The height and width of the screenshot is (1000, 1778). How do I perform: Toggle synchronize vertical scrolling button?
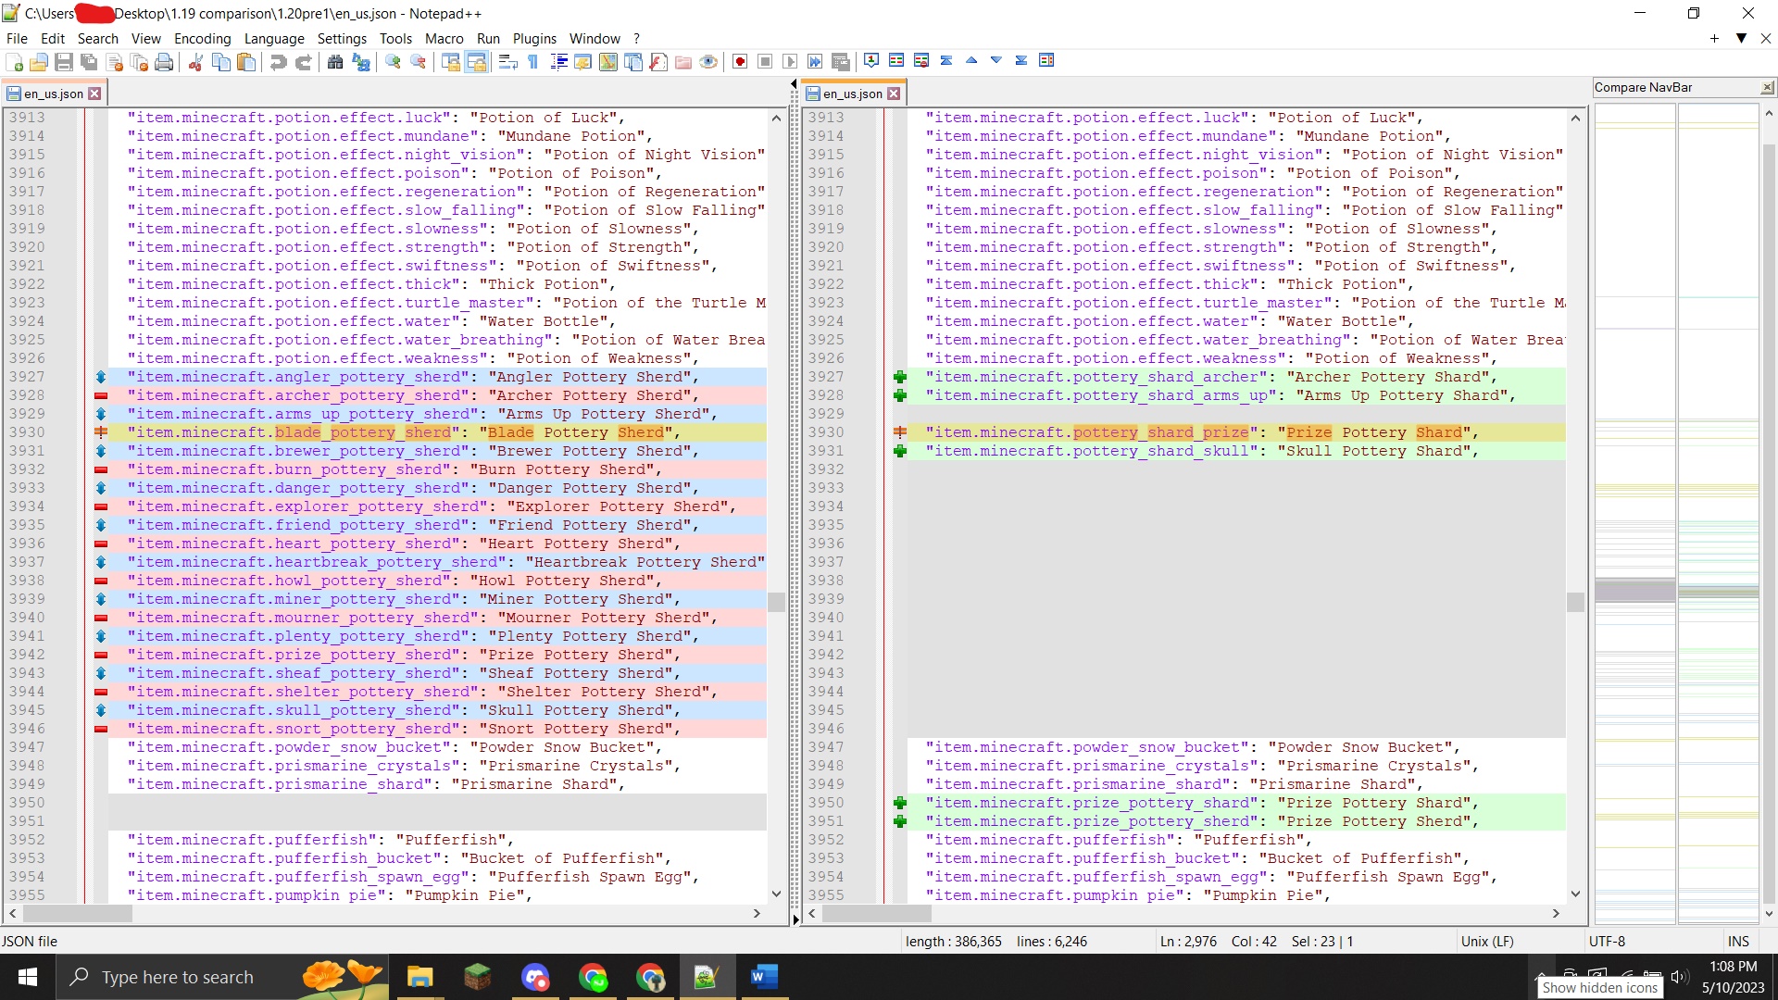coord(451,62)
